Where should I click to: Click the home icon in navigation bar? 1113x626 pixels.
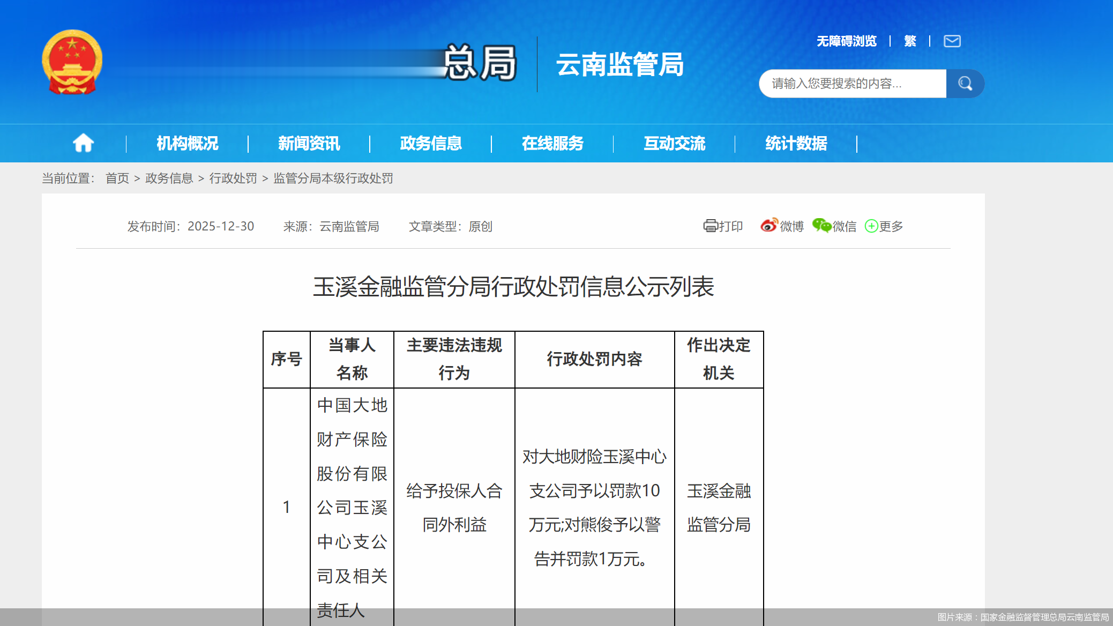click(83, 143)
